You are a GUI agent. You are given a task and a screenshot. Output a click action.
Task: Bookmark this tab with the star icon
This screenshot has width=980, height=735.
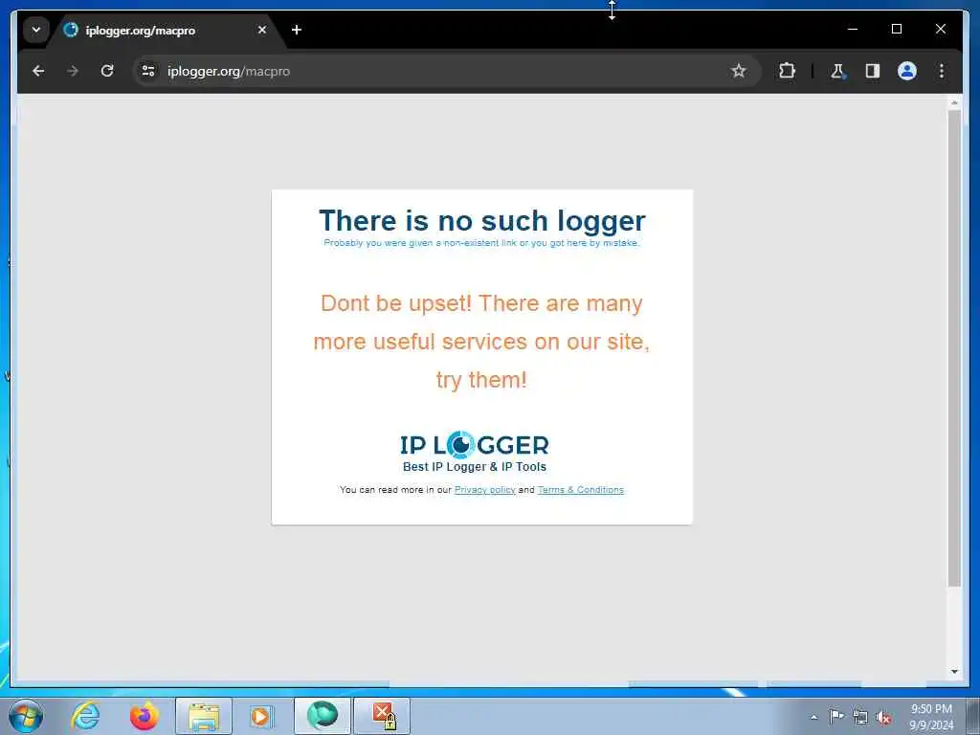coord(739,71)
